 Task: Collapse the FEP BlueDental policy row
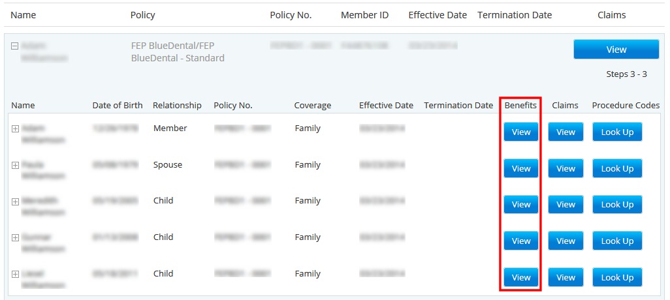pos(14,46)
